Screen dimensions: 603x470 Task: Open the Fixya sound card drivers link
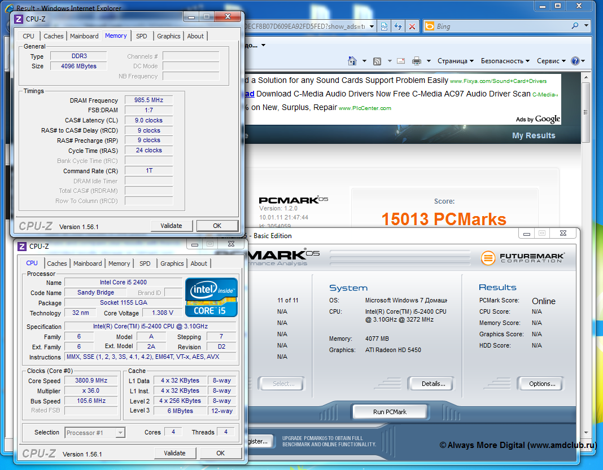click(x=498, y=81)
